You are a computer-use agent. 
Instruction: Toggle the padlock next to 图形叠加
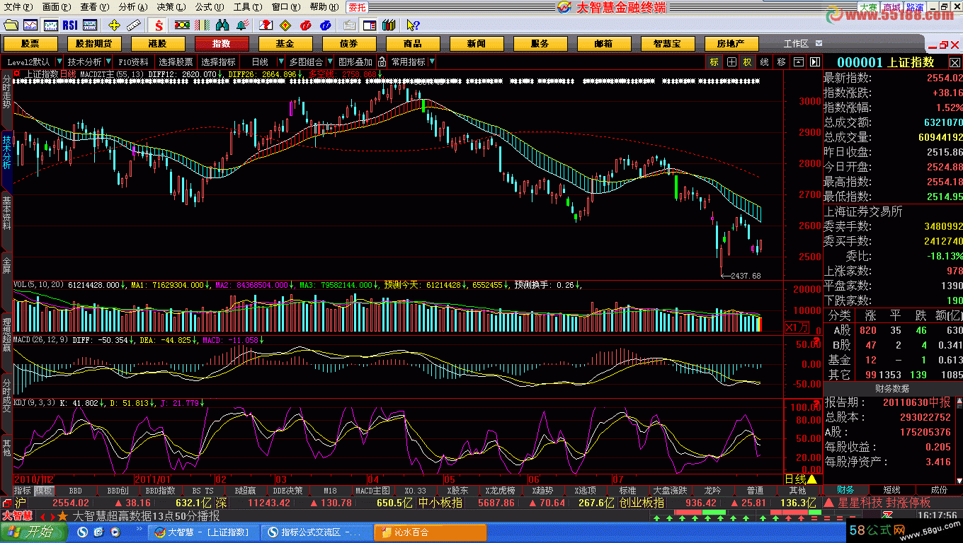382,62
